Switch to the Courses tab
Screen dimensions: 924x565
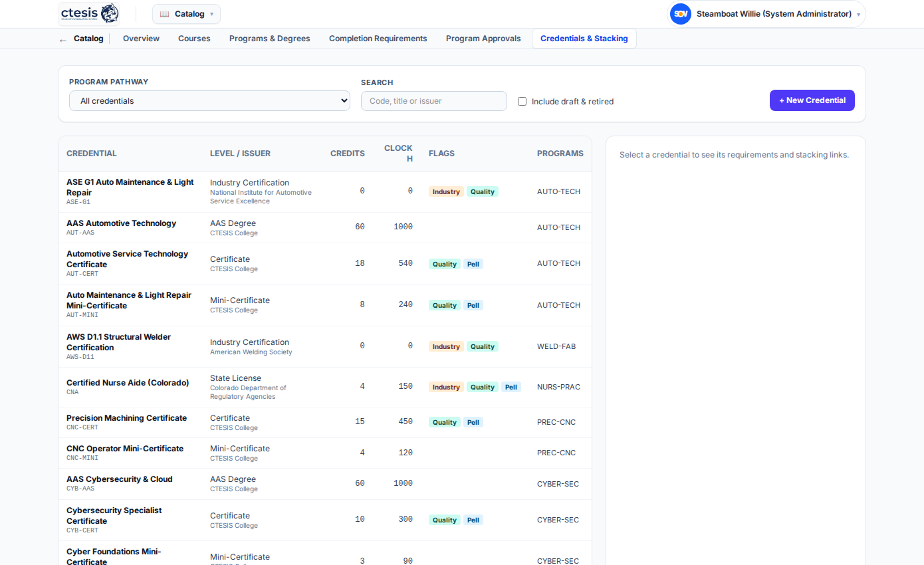coord(194,39)
